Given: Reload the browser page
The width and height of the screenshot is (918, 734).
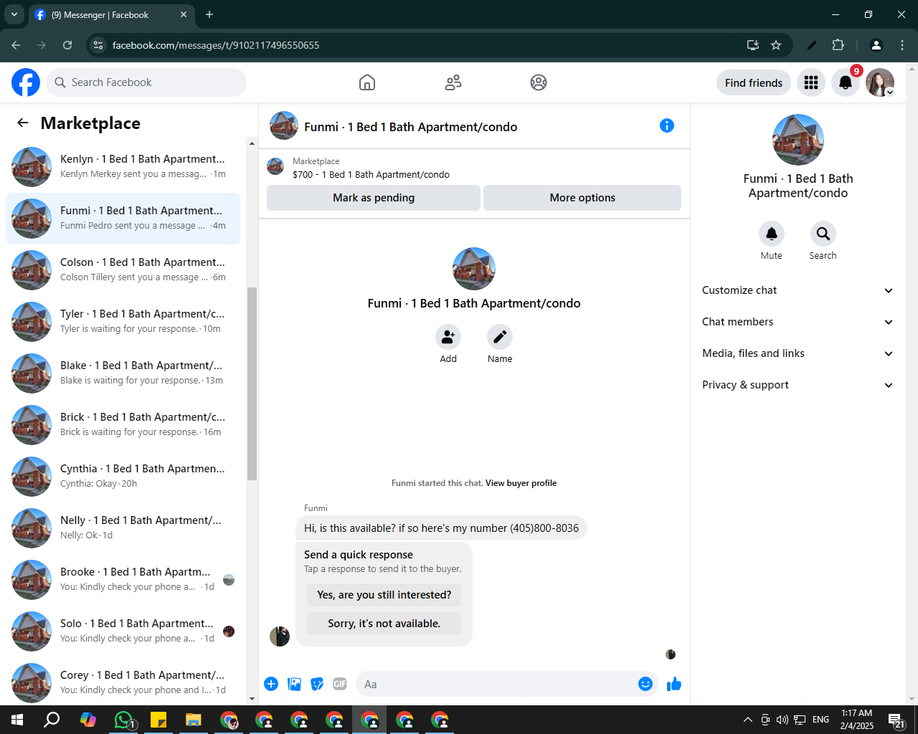Looking at the screenshot, I should pos(67,45).
